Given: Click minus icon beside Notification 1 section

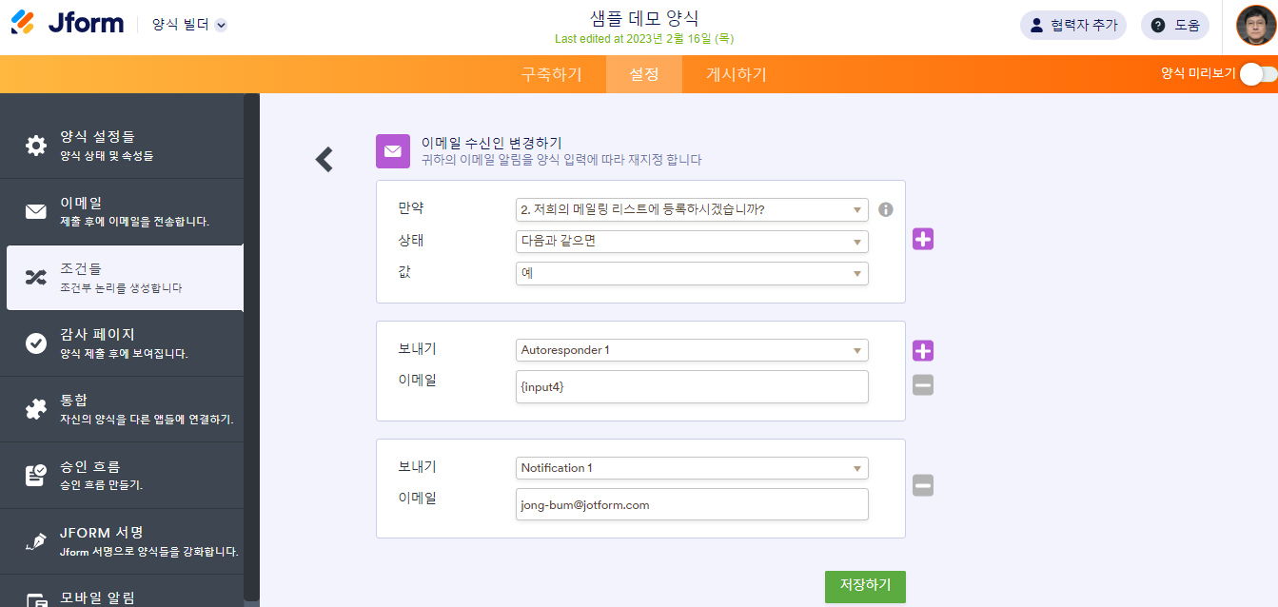Looking at the screenshot, I should (x=923, y=485).
